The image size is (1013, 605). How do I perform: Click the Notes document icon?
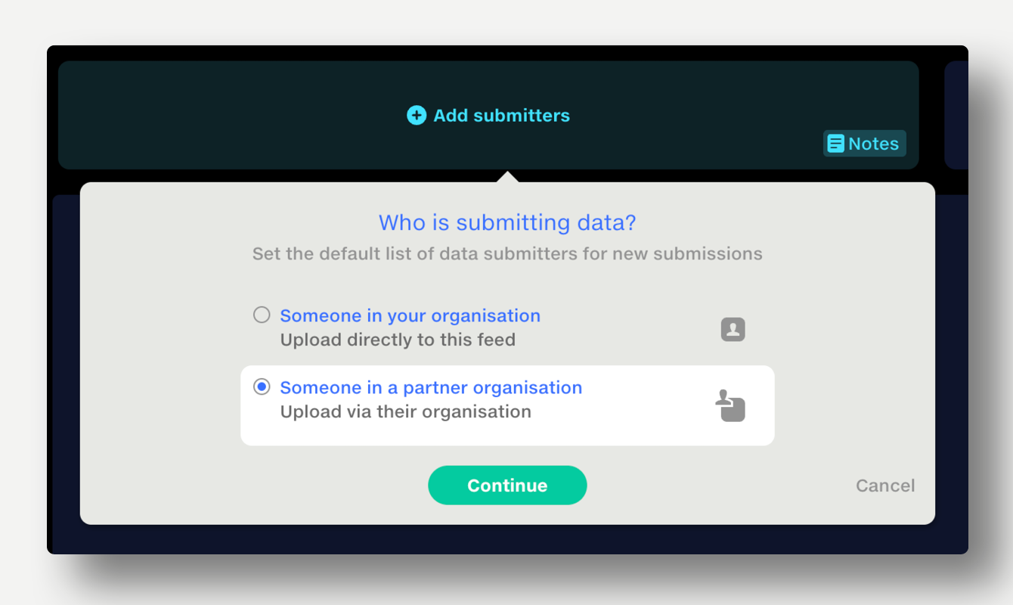tap(835, 144)
